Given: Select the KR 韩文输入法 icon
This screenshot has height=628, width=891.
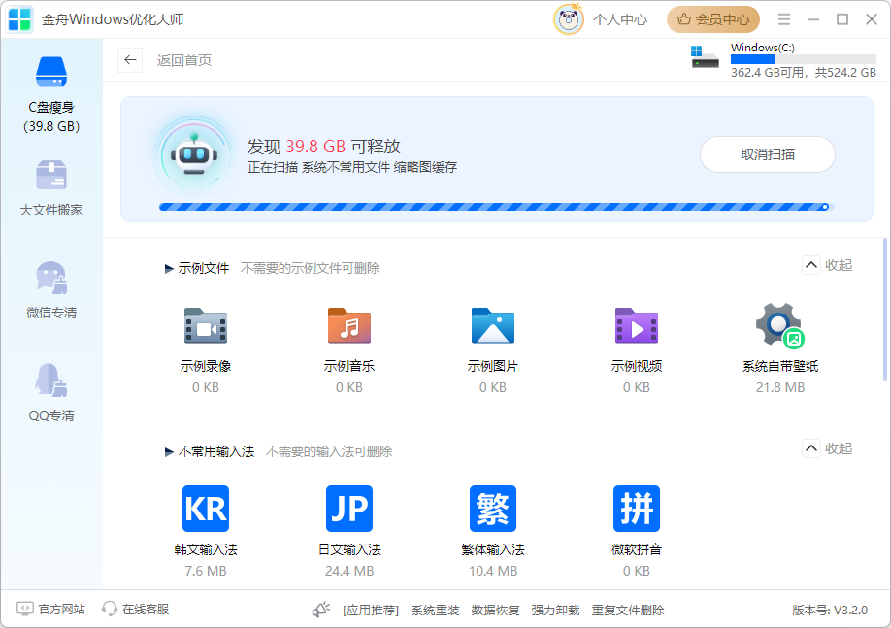Looking at the screenshot, I should [x=205, y=508].
